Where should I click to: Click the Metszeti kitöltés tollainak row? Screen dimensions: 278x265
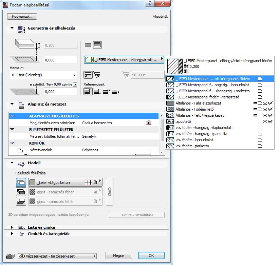[x=84, y=136]
